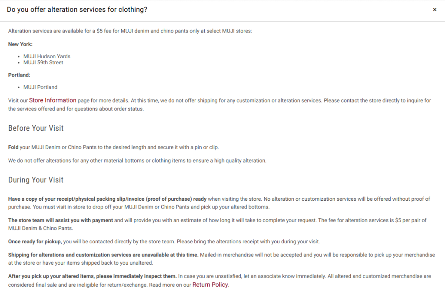The image size is (445, 292).
Task: Click the dialog title about alteration services
Action: tap(77, 10)
